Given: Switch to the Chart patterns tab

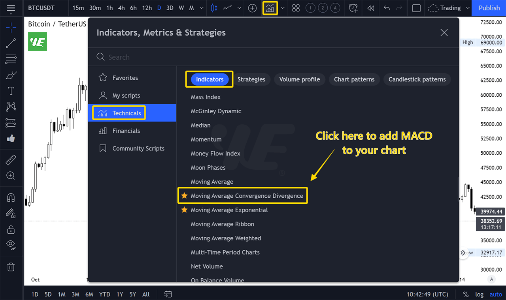Looking at the screenshot, I should (354, 79).
